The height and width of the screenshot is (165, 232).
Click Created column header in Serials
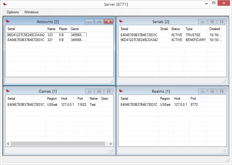tap(216, 29)
